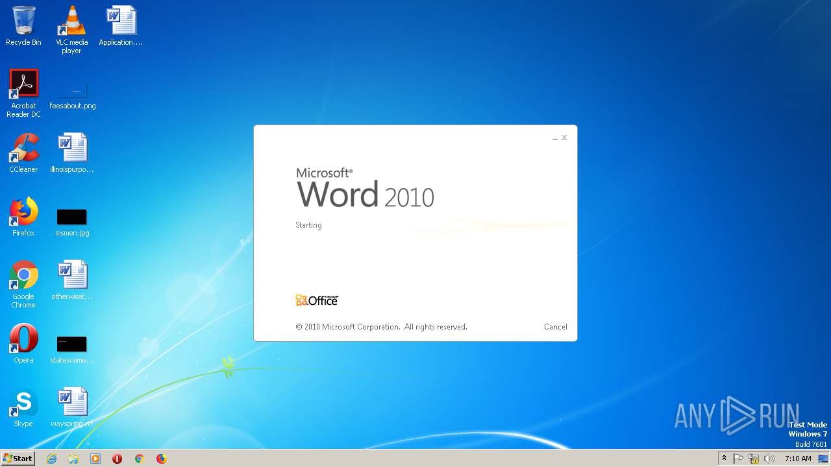Show hidden system tray icons
831x467 pixels.
click(724, 459)
